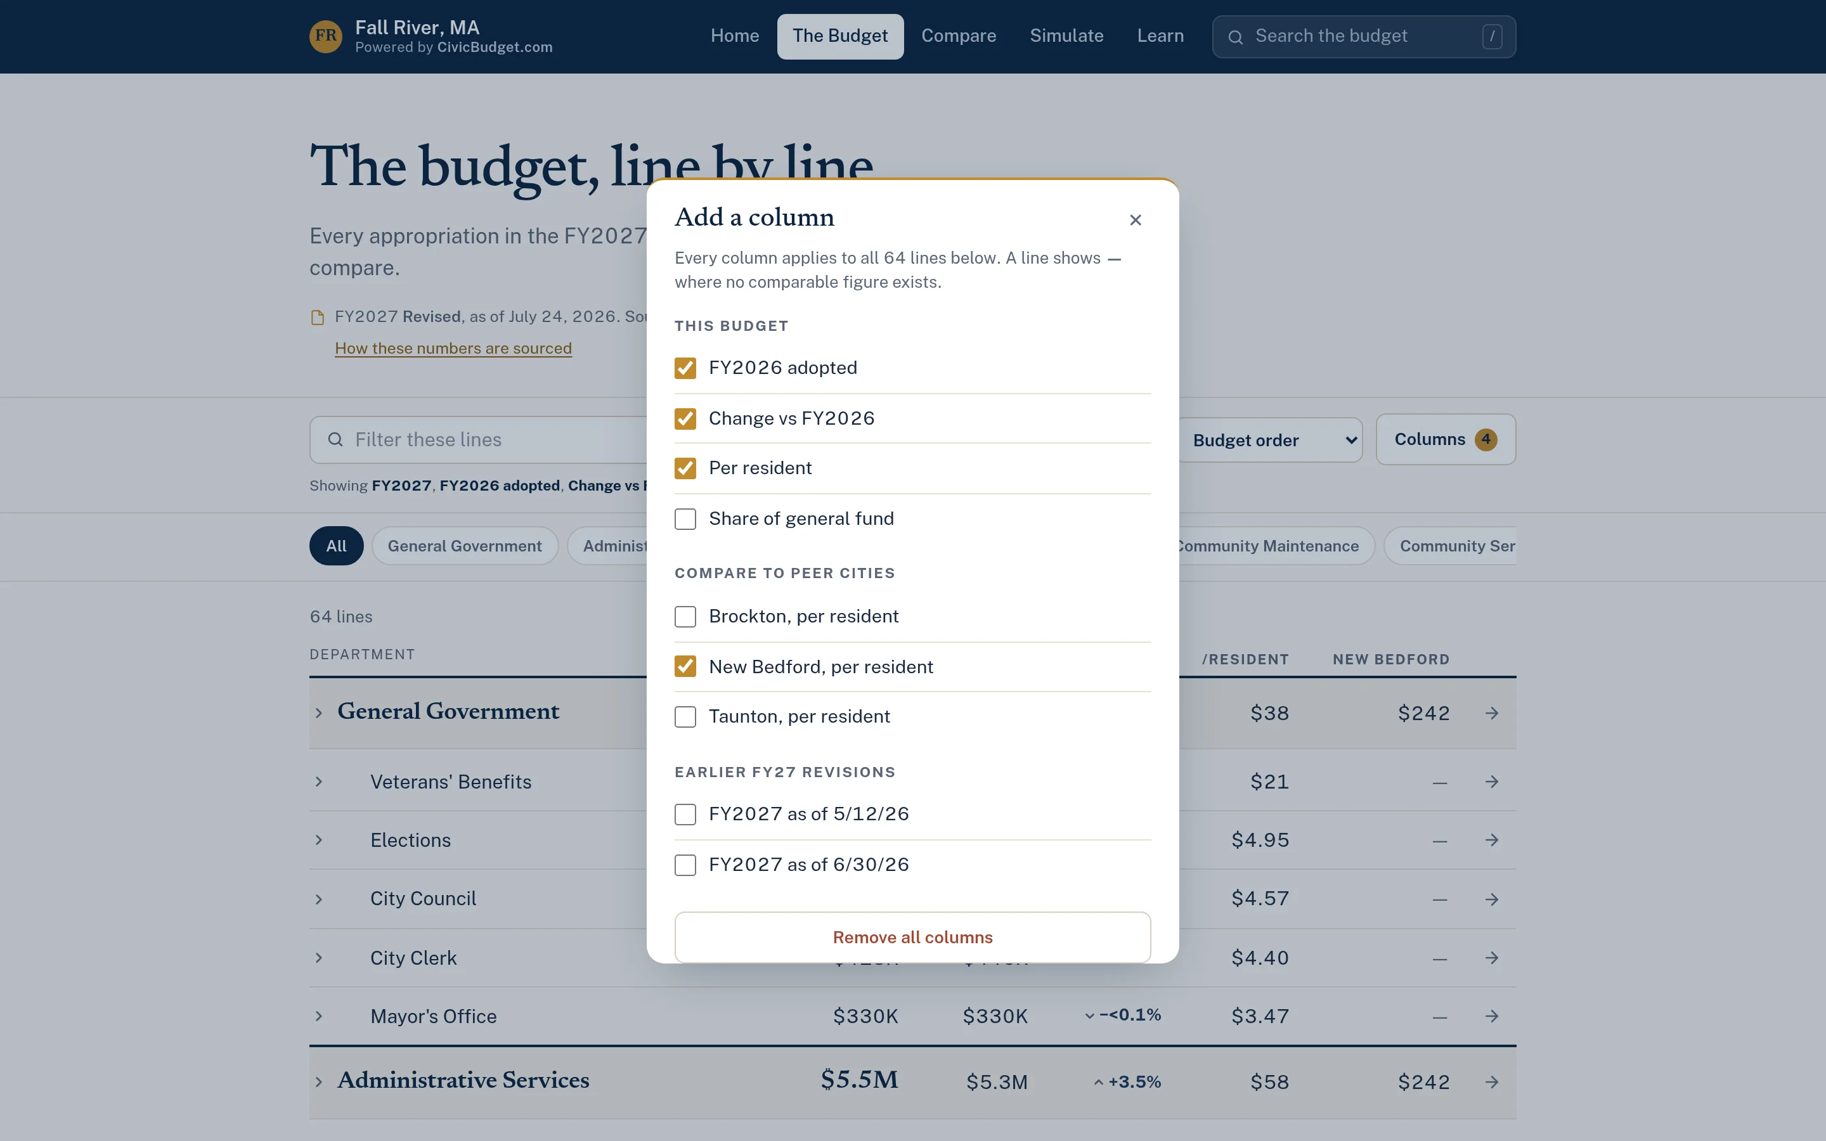Enable Brockton, per resident column

click(x=685, y=617)
